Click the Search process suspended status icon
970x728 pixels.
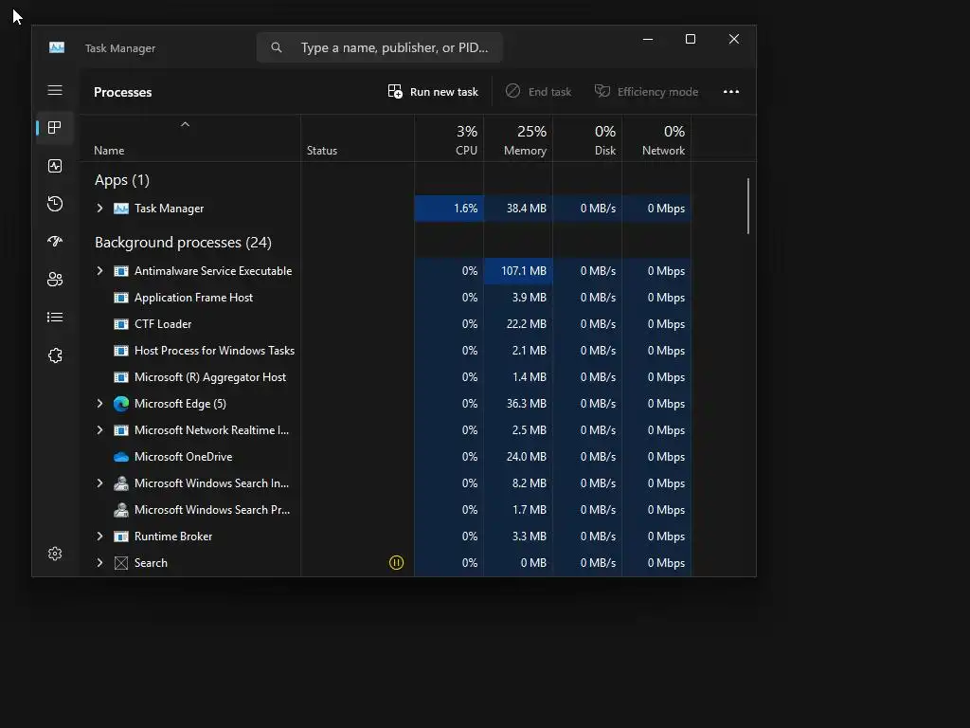[396, 563]
